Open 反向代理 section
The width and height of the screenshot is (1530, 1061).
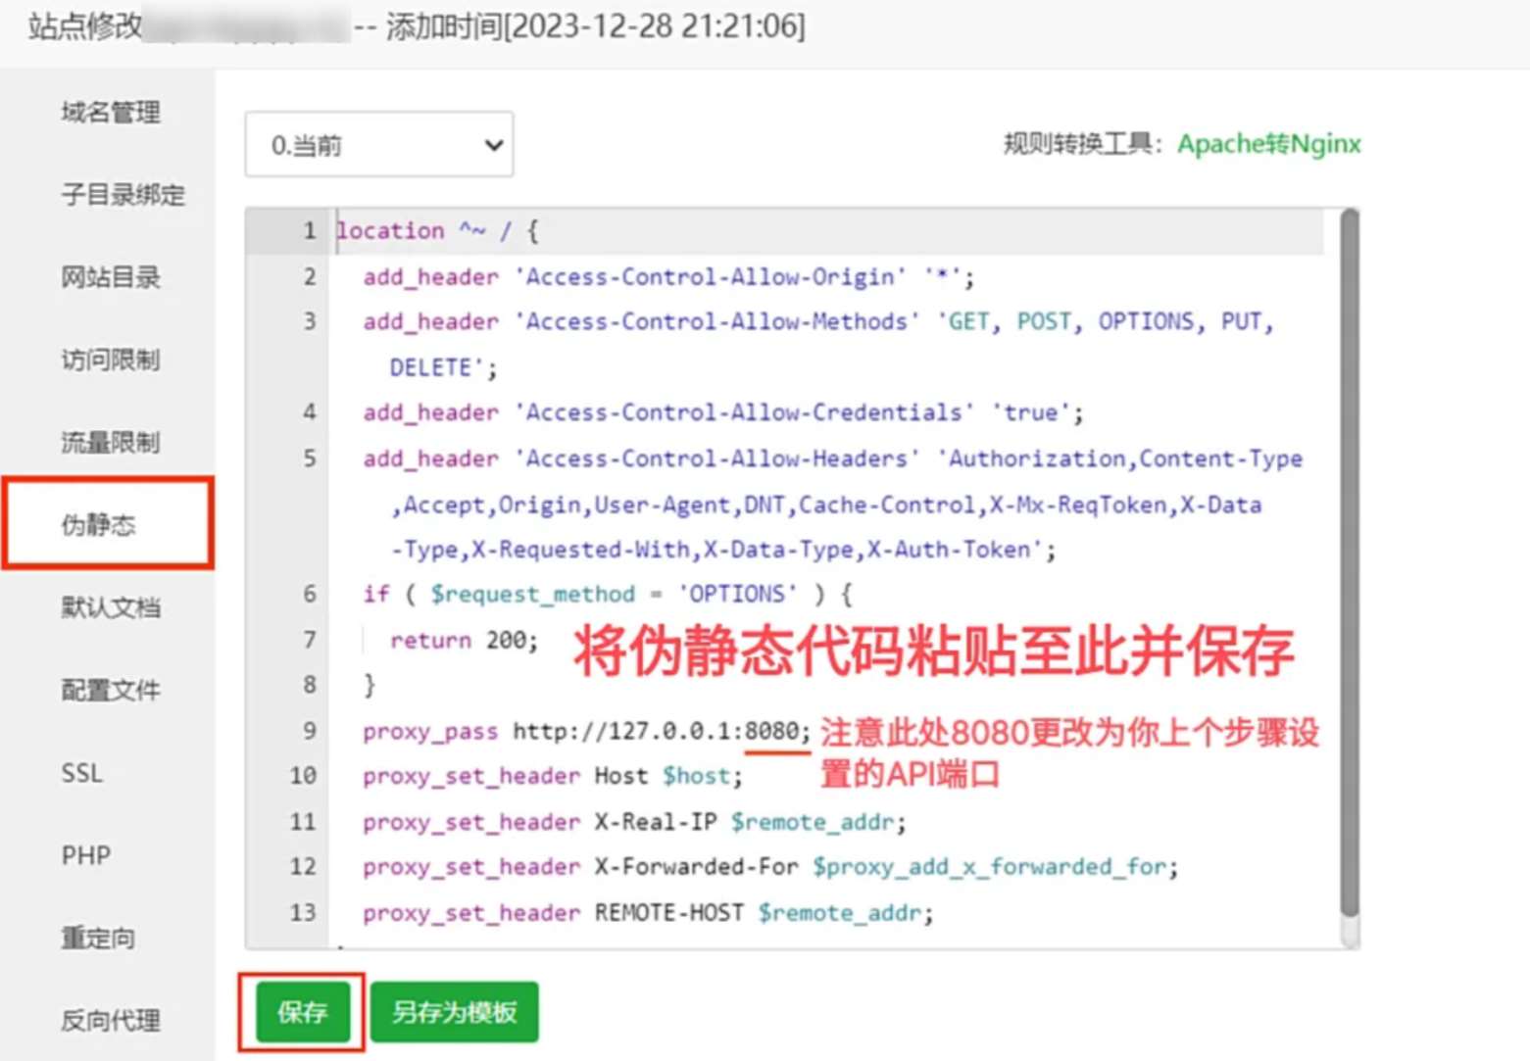pyautogui.click(x=110, y=1020)
